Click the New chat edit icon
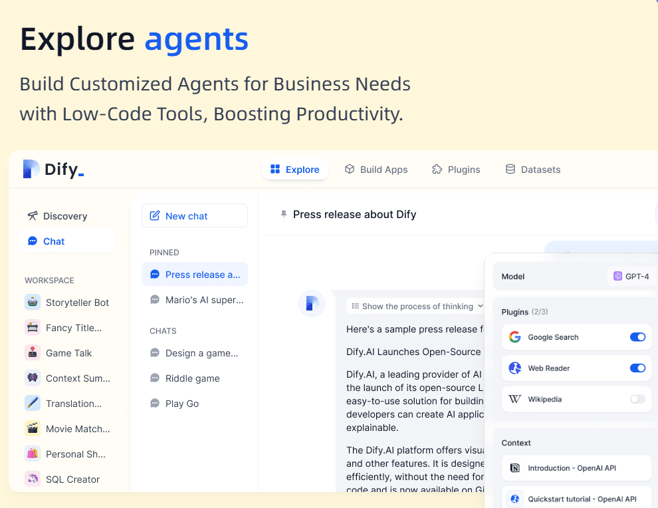 pos(155,216)
